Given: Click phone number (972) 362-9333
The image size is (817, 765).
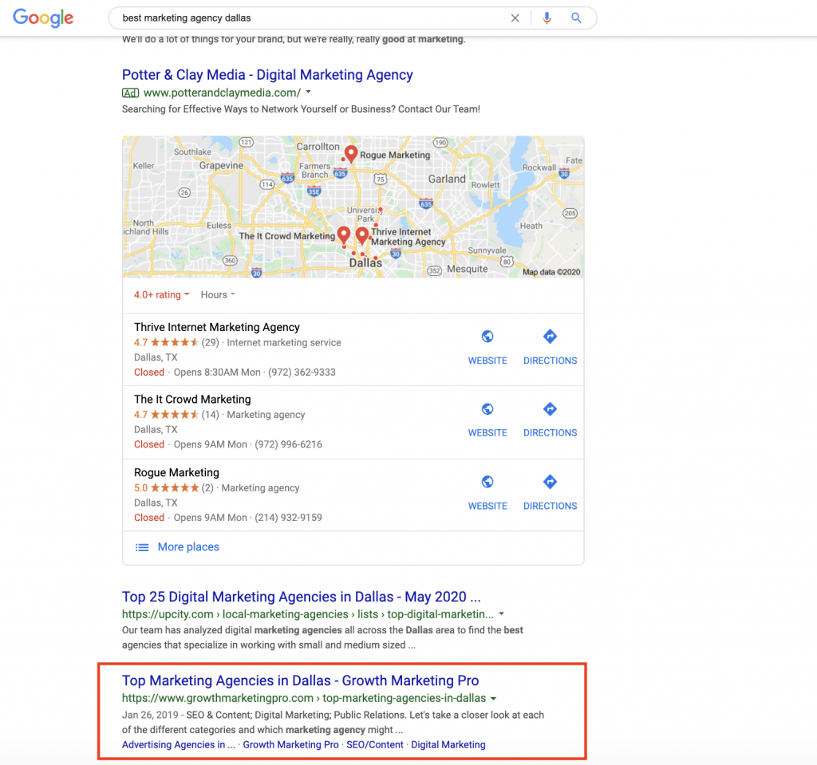Looking at the screenshot, I should (302, 373).
